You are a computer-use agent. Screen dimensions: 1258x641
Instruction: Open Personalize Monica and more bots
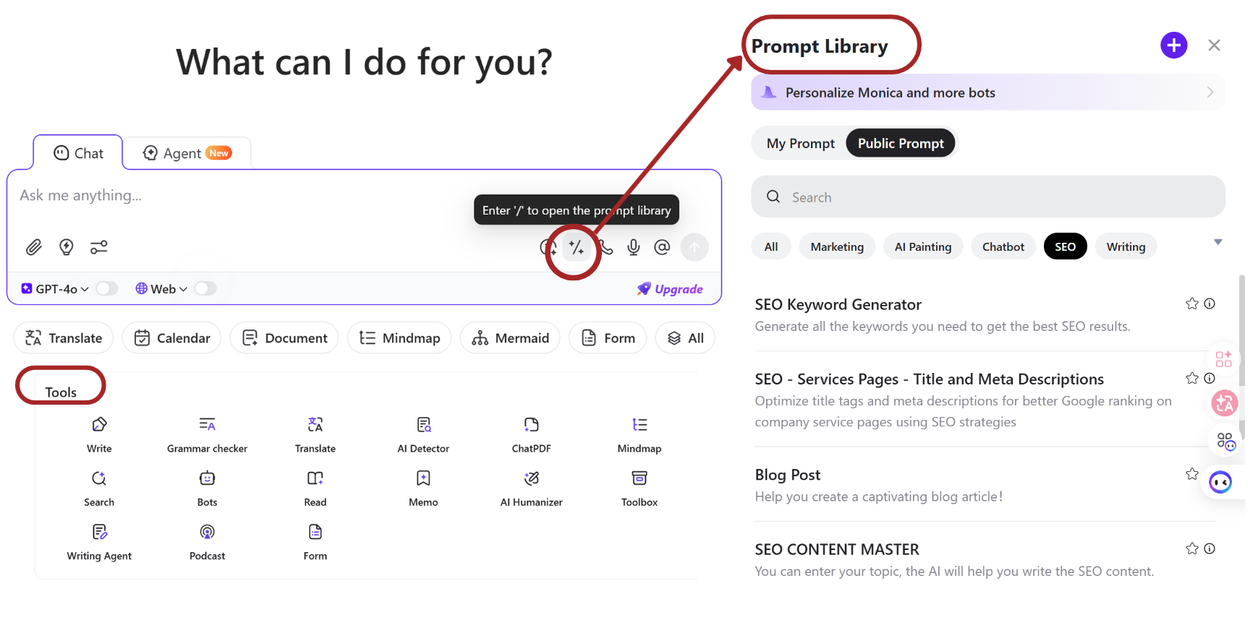pos(988,93)
